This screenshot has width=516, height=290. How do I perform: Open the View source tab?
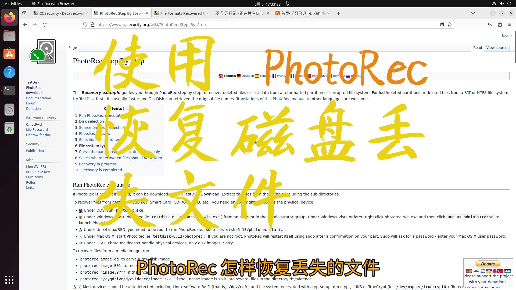(497, 48)
